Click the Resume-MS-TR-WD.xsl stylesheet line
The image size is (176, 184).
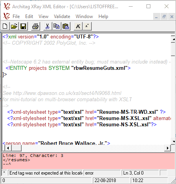86,112
